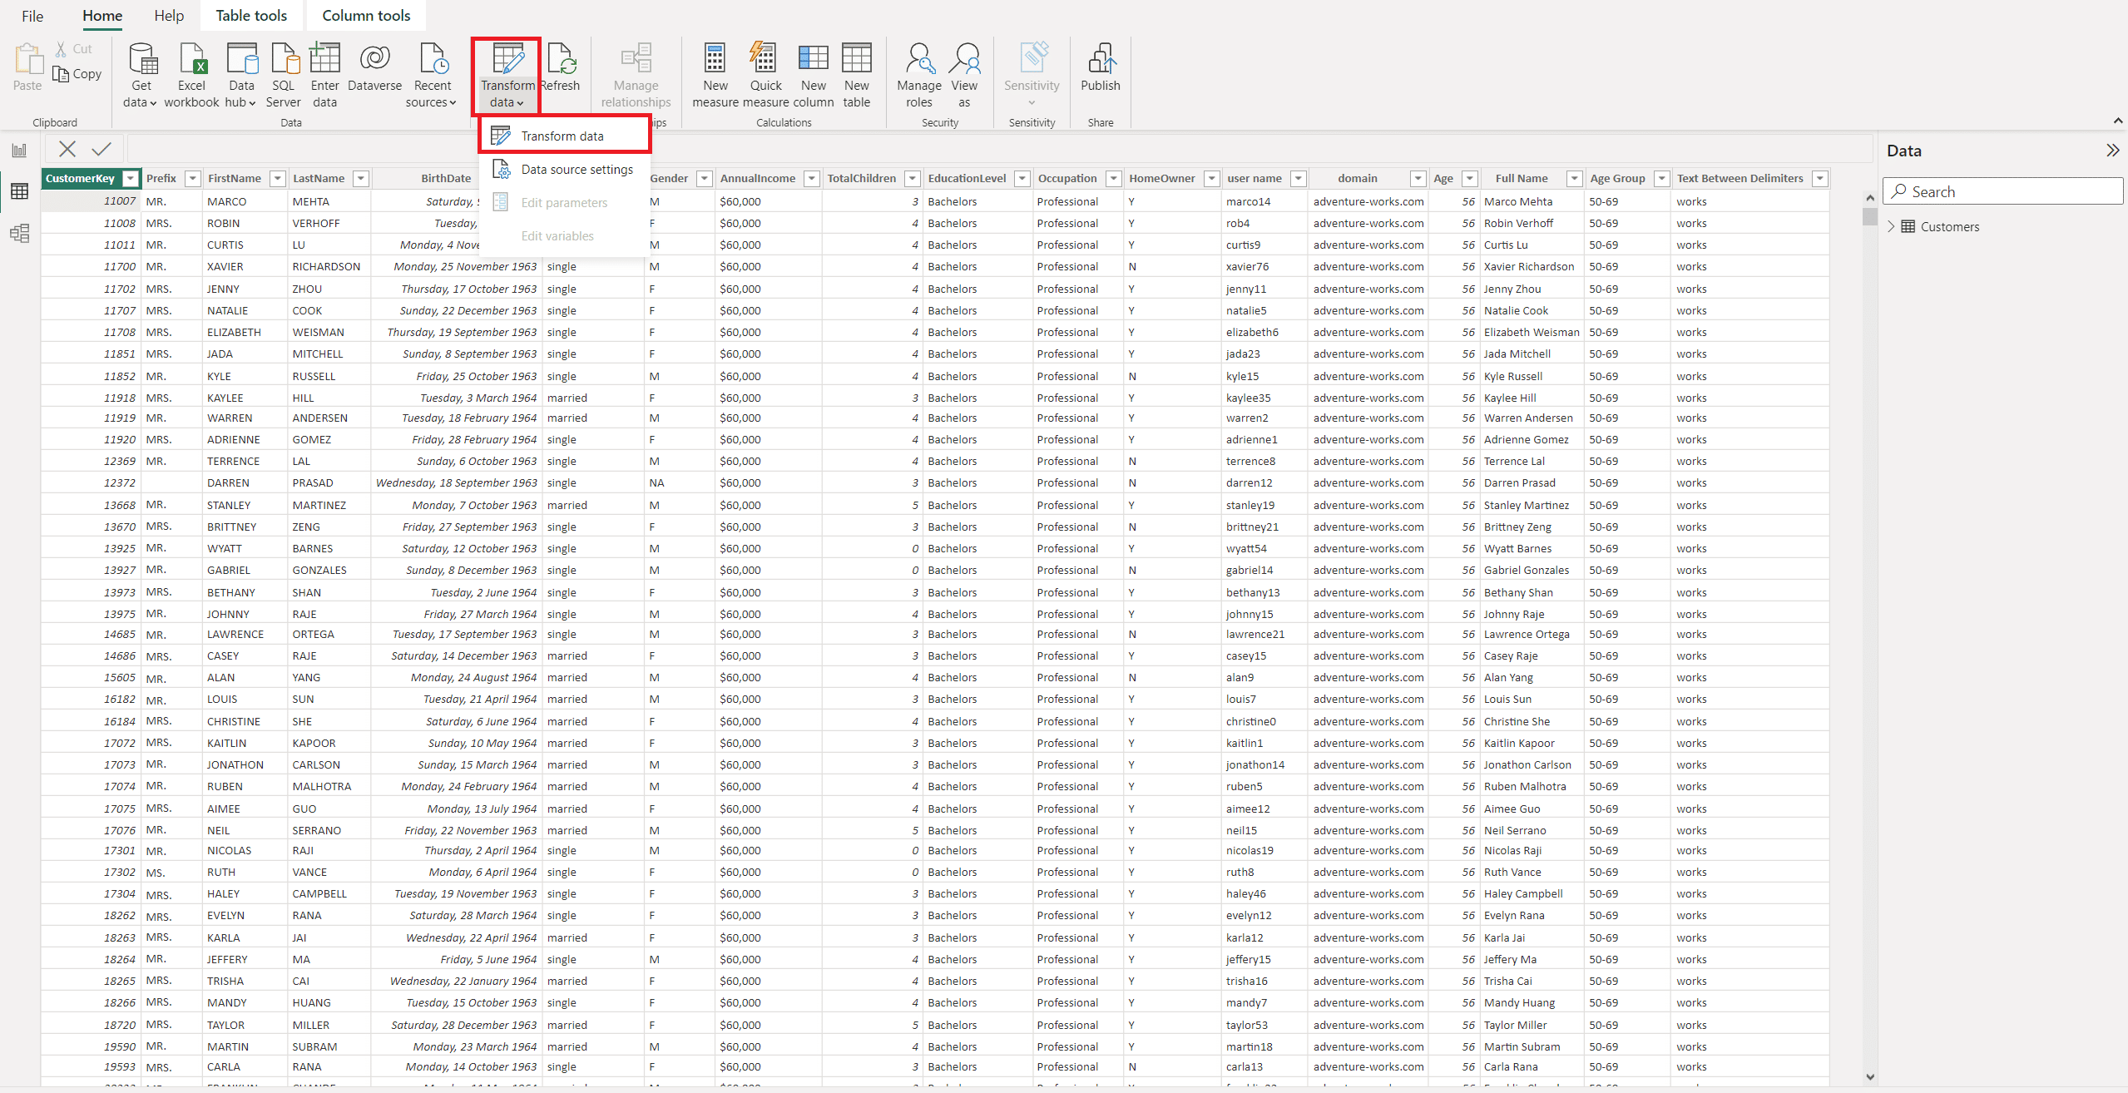2128x1093 pixels.
Task: Open the Help ribbon tab
Action: (168, 15)
